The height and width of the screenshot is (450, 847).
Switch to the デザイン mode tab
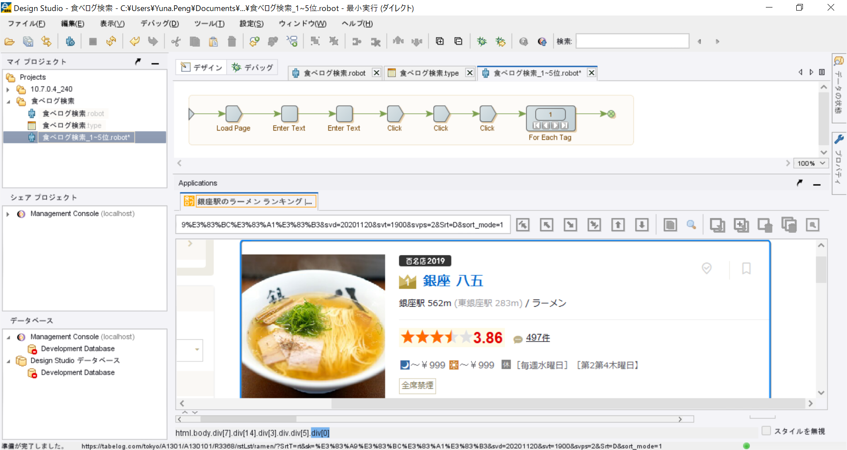[x=202, y=67]
